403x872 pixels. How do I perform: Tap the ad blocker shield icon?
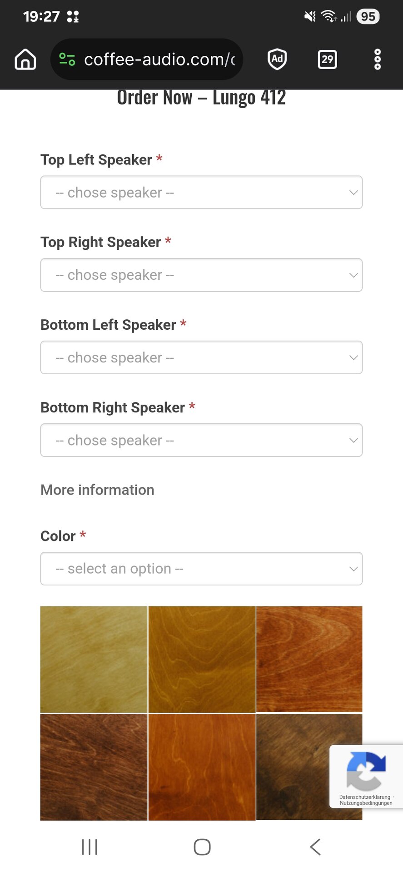(277, 59)
